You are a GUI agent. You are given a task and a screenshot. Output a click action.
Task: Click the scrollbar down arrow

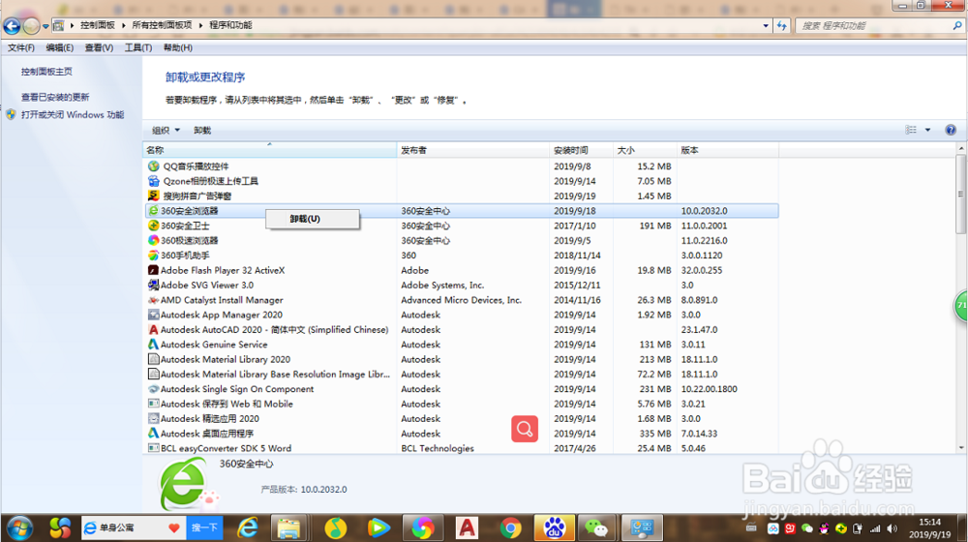(960, 448)
